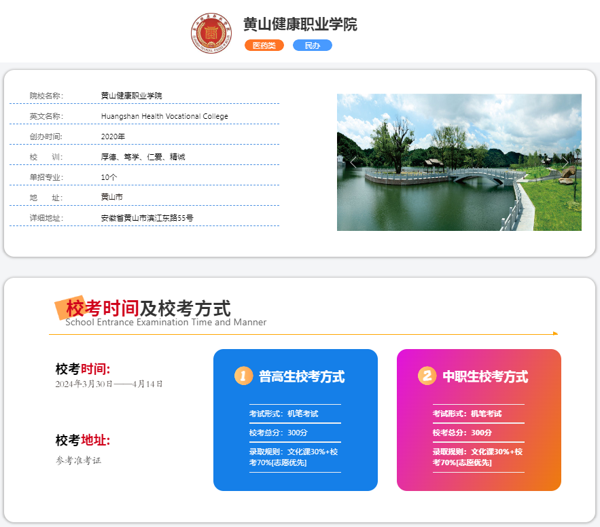The width and height of the screenshot is (600, 527).
Task: Show the previous campus photo with the left arrow
Action: (x=353, y=162)
